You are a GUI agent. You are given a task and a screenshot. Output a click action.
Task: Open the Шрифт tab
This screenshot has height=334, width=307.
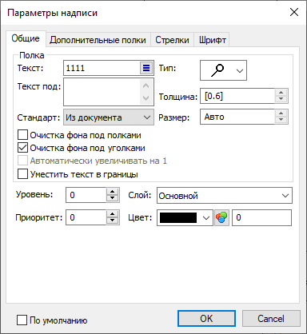[213, 40]
